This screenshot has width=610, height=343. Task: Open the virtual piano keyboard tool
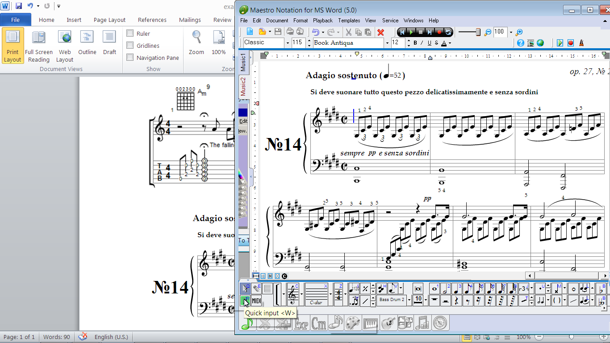(370, 322)
